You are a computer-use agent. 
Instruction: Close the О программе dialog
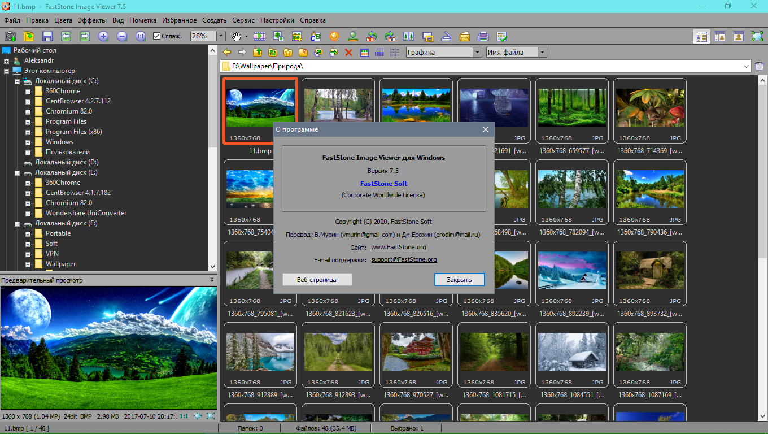[485, 129]
